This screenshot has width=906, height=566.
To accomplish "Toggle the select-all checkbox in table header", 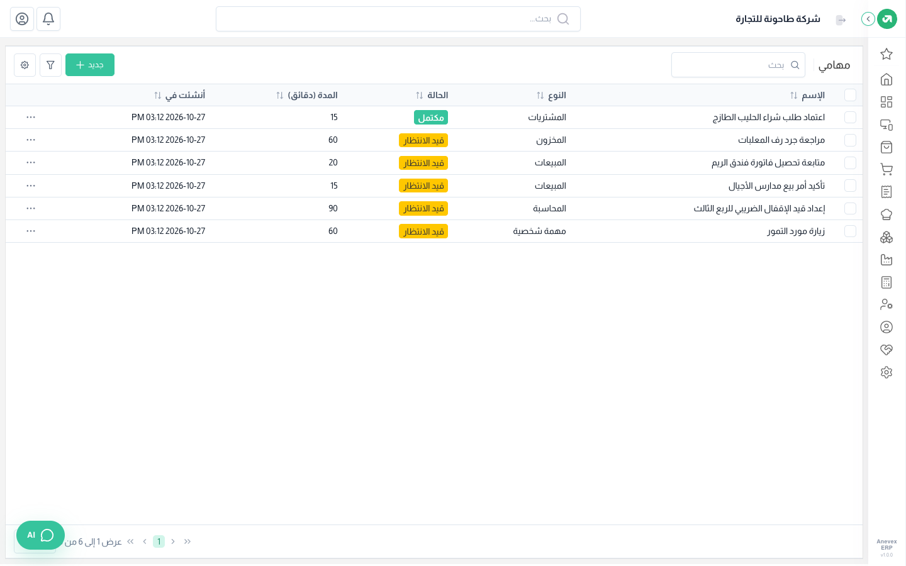I will tap(850, 95).
